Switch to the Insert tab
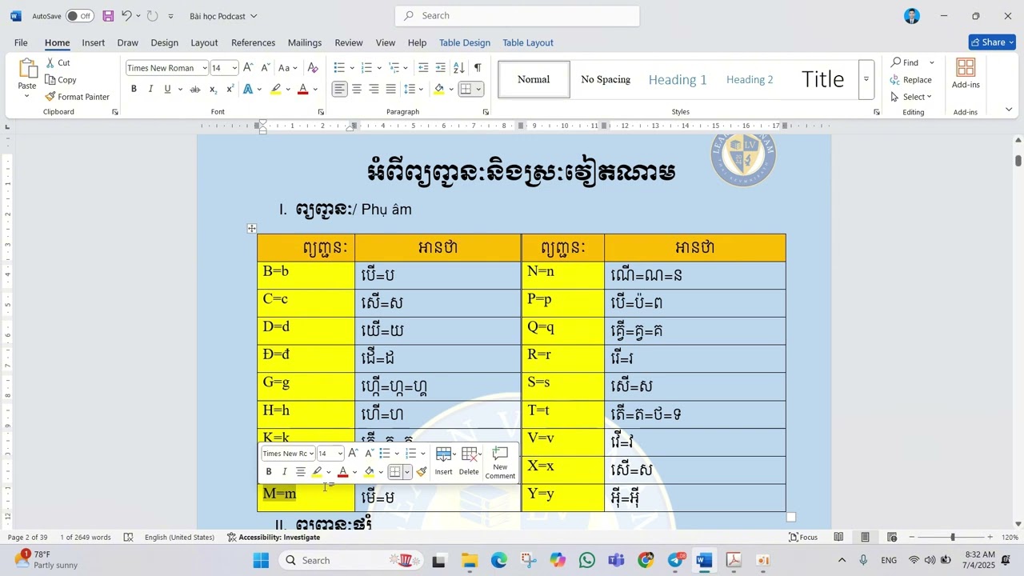Image resolution: width=1024 pixels, height=576 pixels. (x=93, y=42)
